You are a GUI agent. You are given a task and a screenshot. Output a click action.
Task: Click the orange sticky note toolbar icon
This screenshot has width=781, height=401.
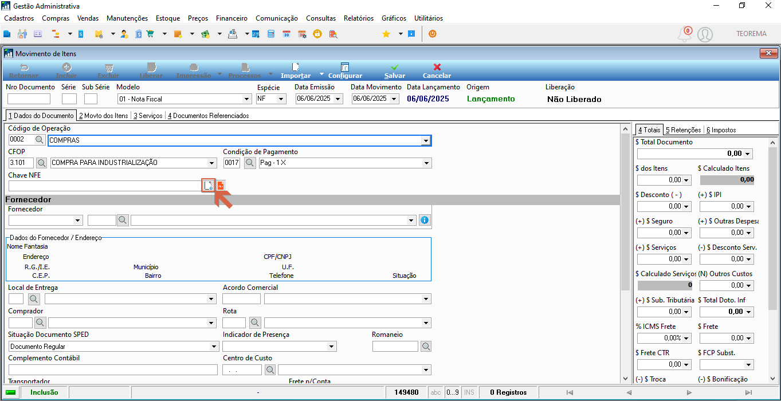click(x=178, y=34)
